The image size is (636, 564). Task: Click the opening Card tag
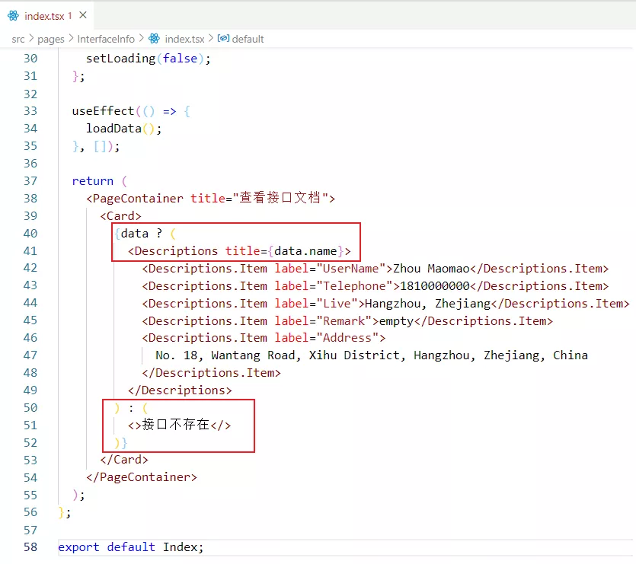120,215
